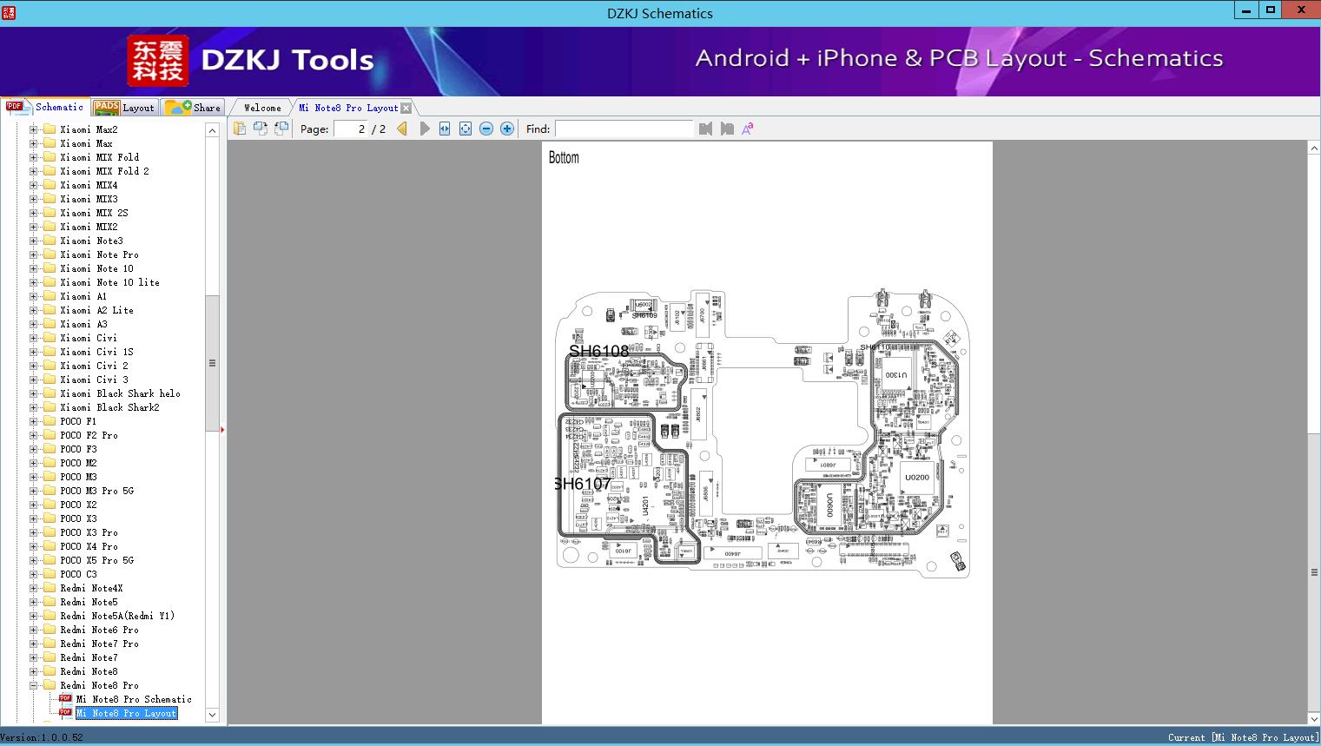Click the Page number input field
The height and width of the screenshot is (746, 1321).
(351, 129)
